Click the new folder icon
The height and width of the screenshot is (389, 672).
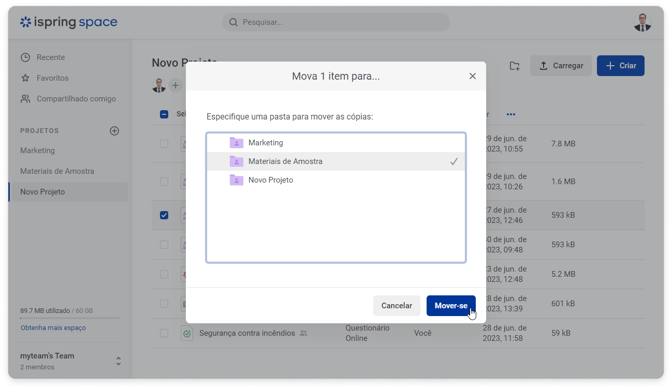pyautogui.click(x=514, y=66)
